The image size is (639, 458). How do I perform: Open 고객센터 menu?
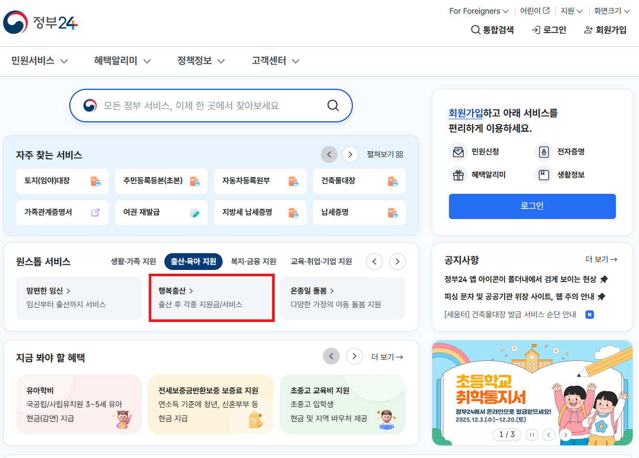tap(276, 61)
